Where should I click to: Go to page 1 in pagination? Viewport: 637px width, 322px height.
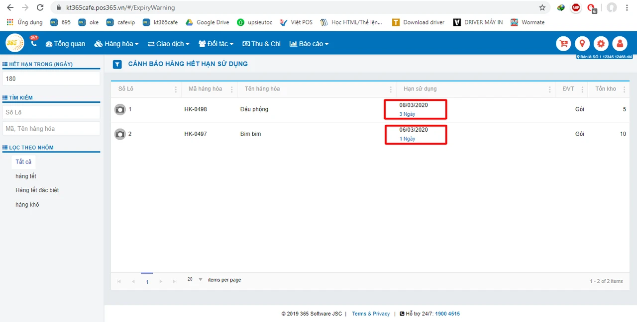coord(147,281)
